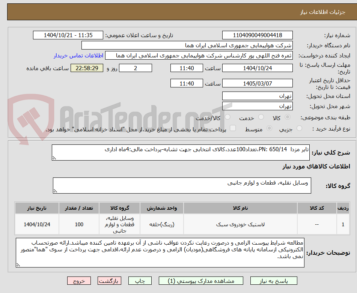
Task: Click the (رینگ)حلقه unit cell
Action: (162, 224)
